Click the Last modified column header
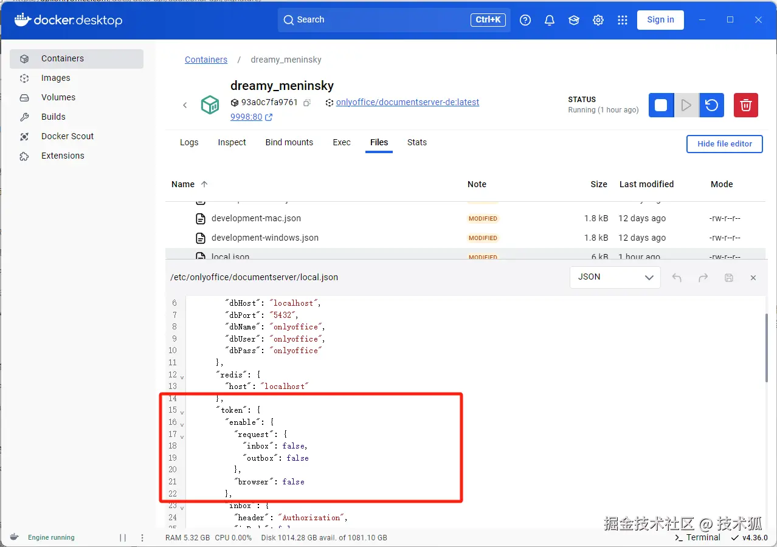 (646, 184)
